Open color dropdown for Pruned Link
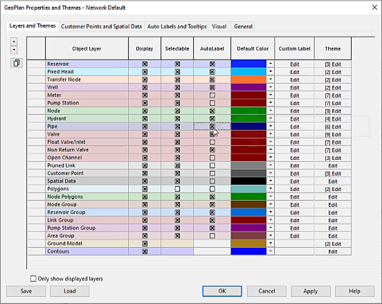This screenshot has height=304, width=382. coord(271,166)
